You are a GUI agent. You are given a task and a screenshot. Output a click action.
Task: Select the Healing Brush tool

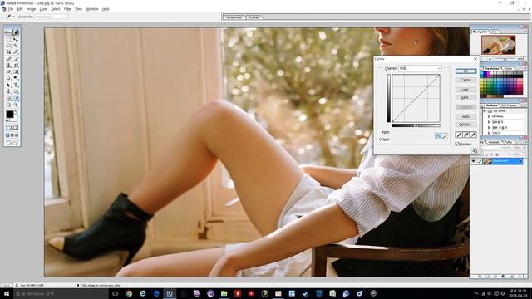point(9,59)
